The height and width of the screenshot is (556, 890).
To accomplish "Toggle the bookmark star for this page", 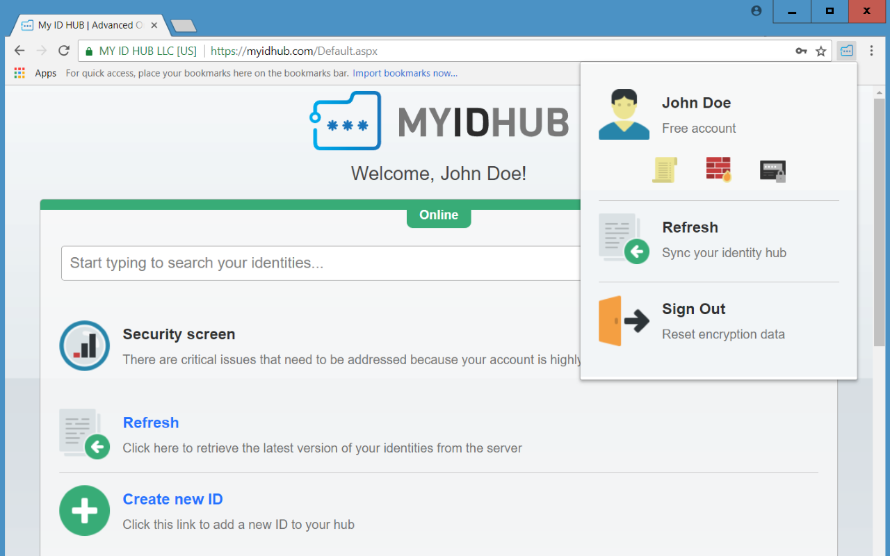I will tap(820, 51).
